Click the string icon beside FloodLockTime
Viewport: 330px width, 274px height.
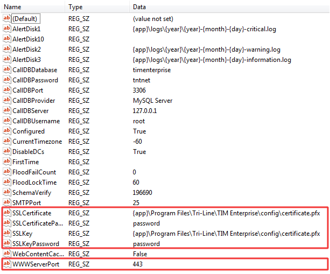coord(7,182)
